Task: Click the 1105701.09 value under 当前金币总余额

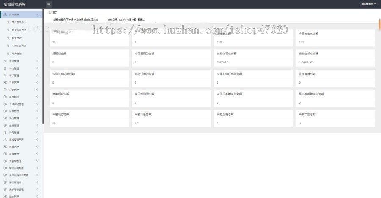Action: click(x=306, y=62)
